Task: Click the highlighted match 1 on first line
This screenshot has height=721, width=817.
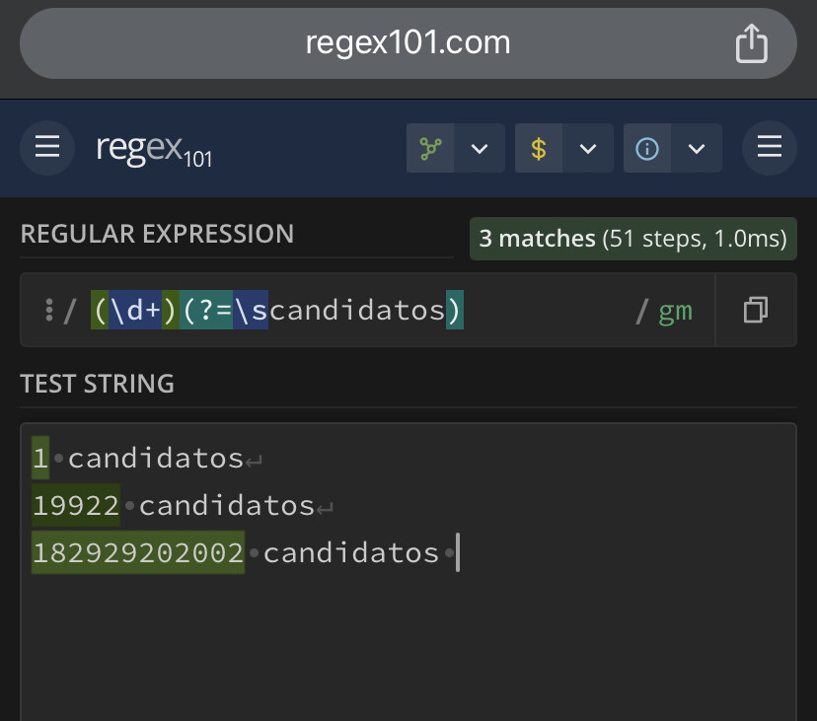Action: tap(40, 458)
